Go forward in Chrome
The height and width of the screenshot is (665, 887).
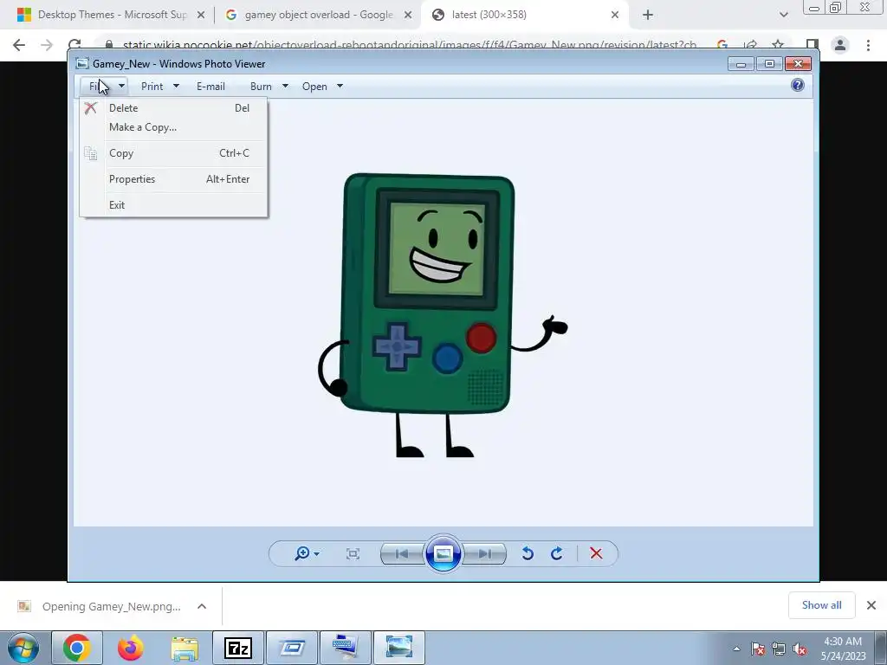[47, 45]
